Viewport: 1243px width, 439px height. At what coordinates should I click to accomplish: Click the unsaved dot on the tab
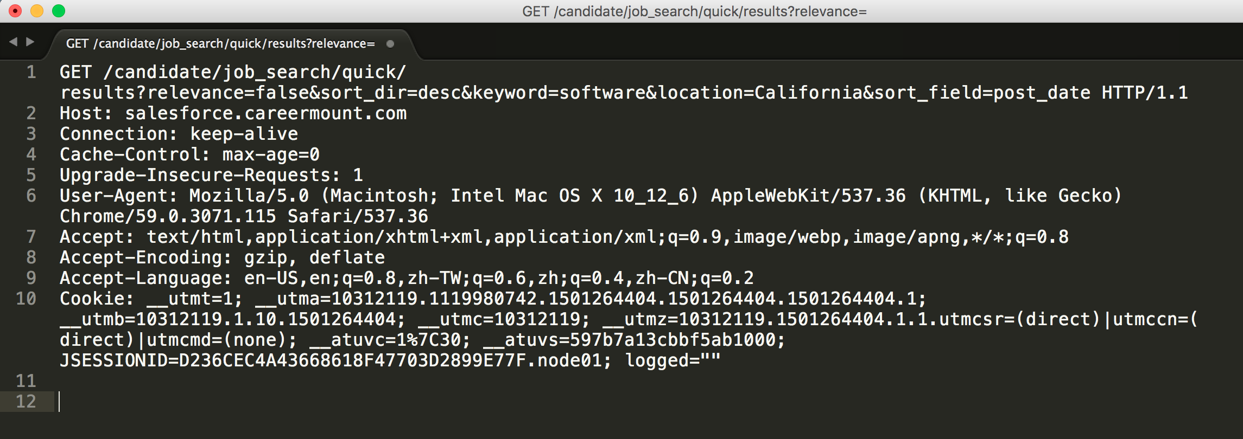pyautogui.click(x=390, y=44)
